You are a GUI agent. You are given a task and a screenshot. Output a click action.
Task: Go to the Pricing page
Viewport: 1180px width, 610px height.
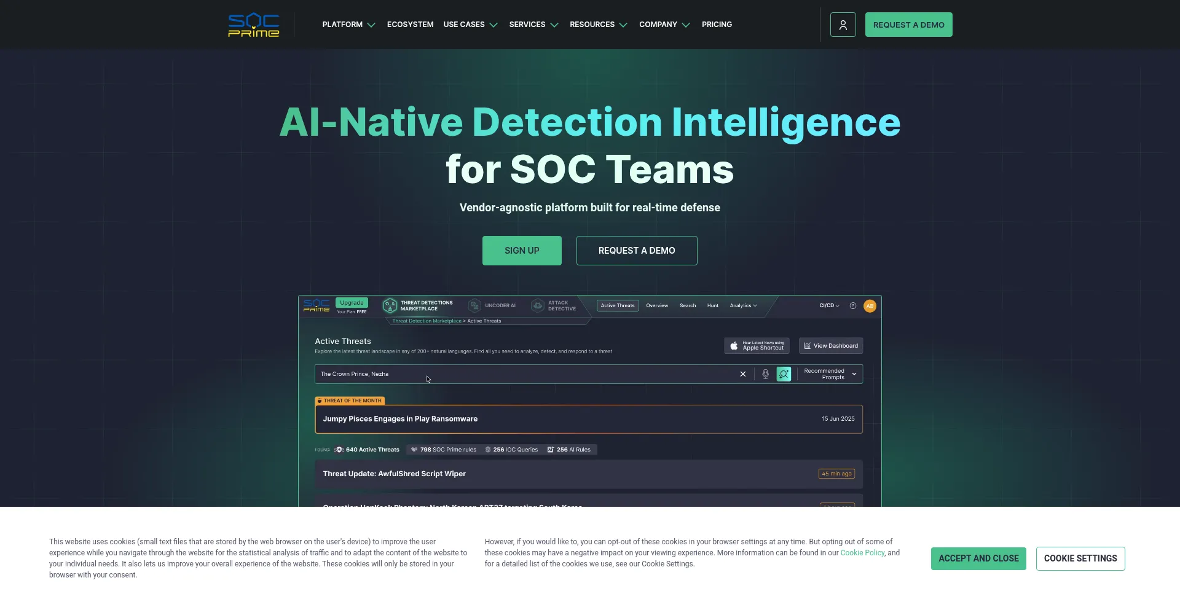tap(717, 25)
